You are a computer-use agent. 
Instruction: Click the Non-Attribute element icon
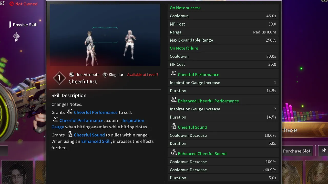[x=72, y=75]
